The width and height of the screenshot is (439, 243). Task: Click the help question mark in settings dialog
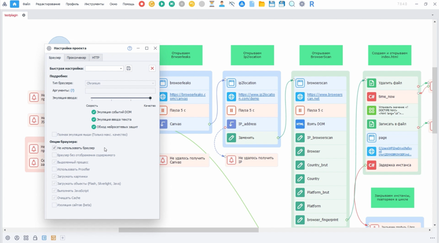pyautogui.click(x=129, y=48)
